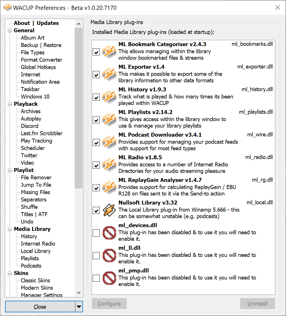286x316 pixels.
Task: Collapse the Playback tree node
Action: pos(10,104)
